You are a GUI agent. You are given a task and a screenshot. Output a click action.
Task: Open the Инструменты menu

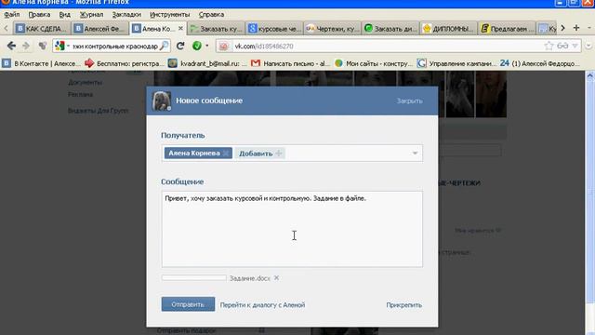click(169, 15)
